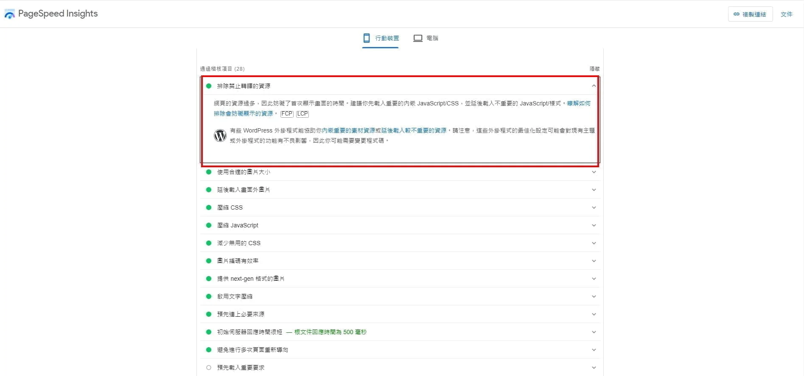Click the mobile phone icon in tabs
Viewport: 804px width, 376px height.
click(x=367, y=38)
